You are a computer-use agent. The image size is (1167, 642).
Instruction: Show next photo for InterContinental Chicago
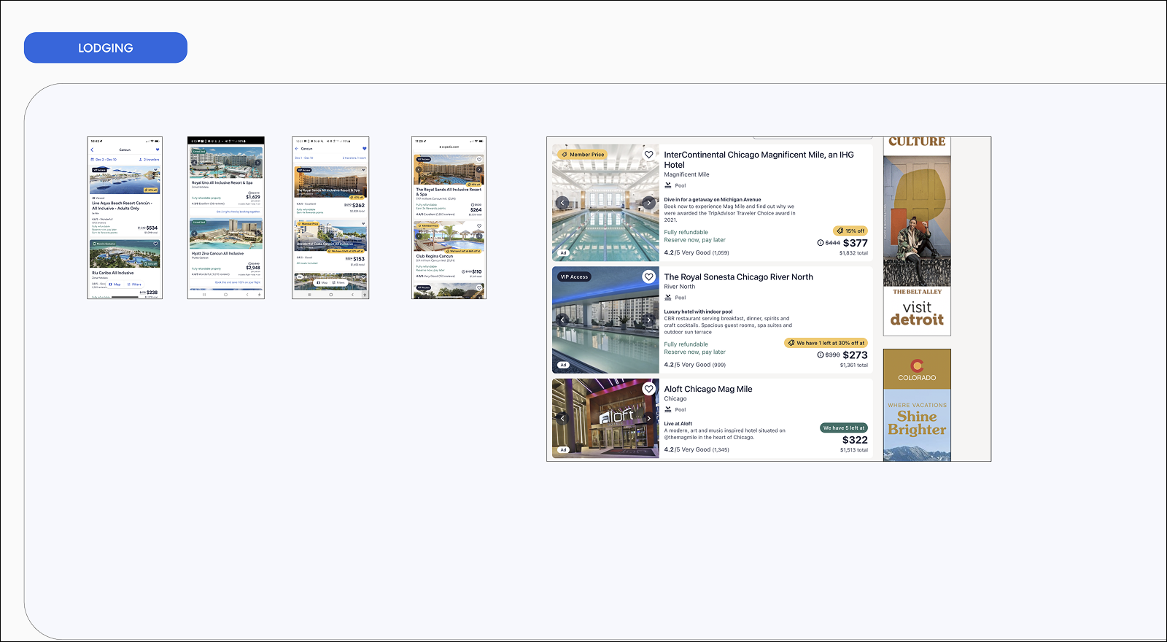pos(648,203)
